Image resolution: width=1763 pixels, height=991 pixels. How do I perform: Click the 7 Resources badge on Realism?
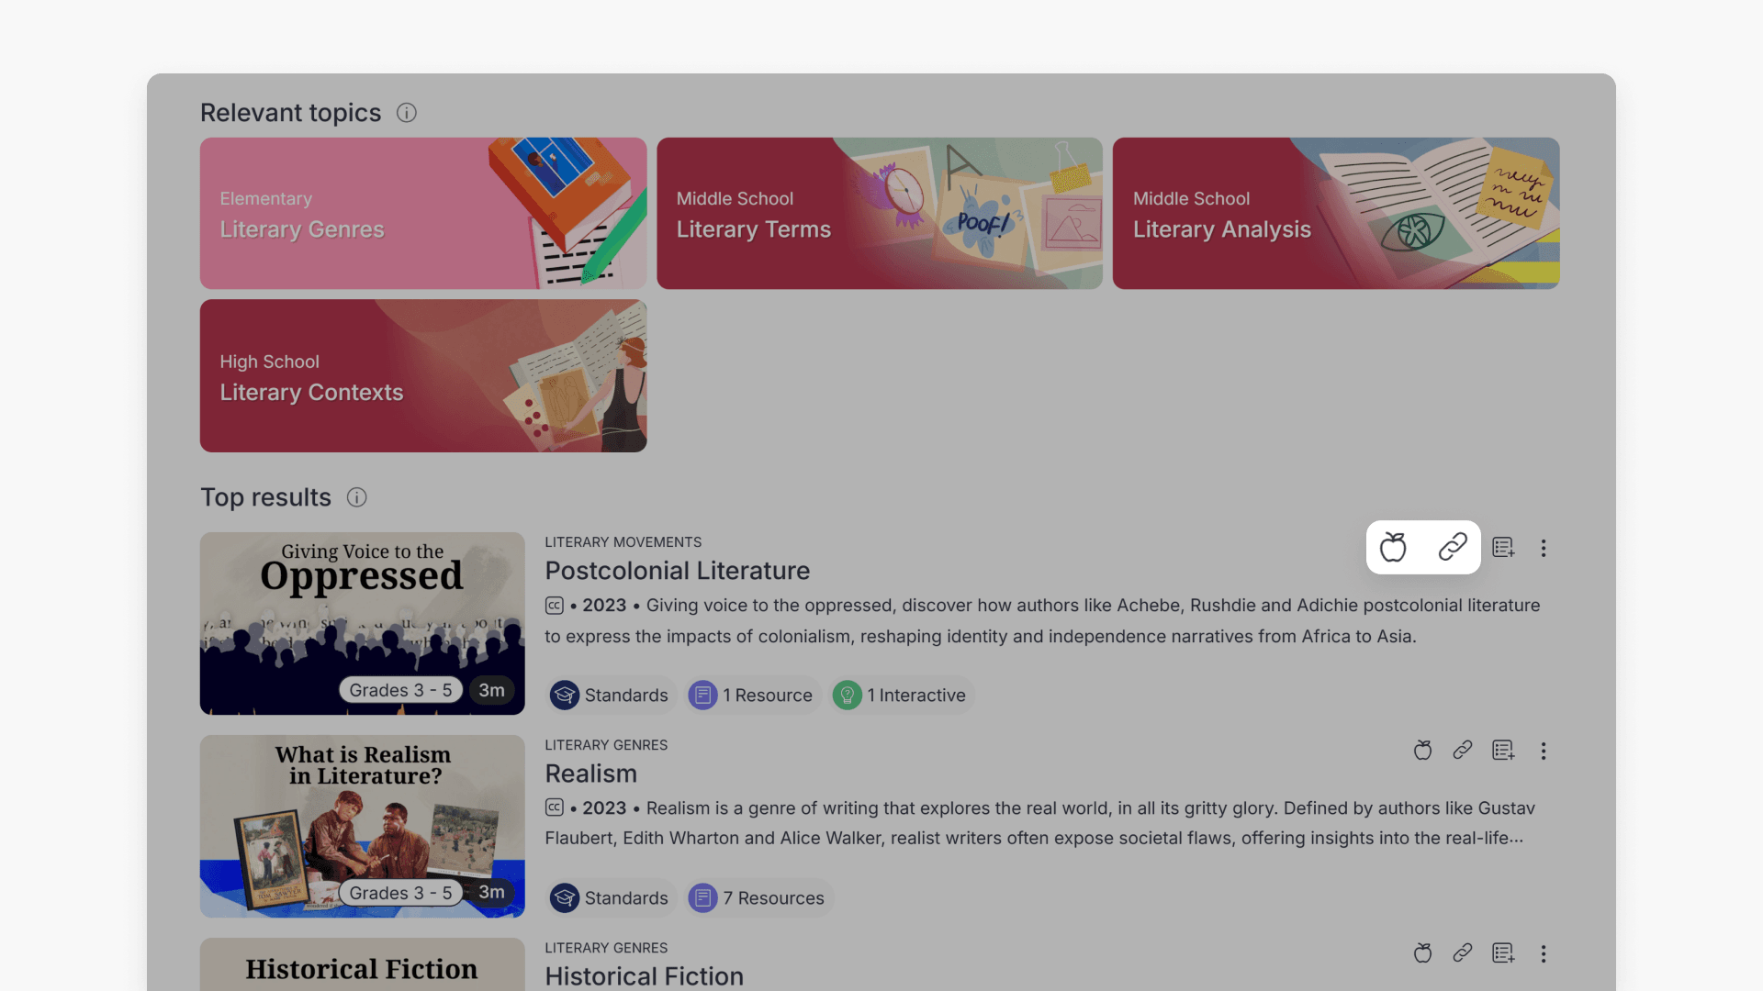pyautogui.click(x=758, y=897)
